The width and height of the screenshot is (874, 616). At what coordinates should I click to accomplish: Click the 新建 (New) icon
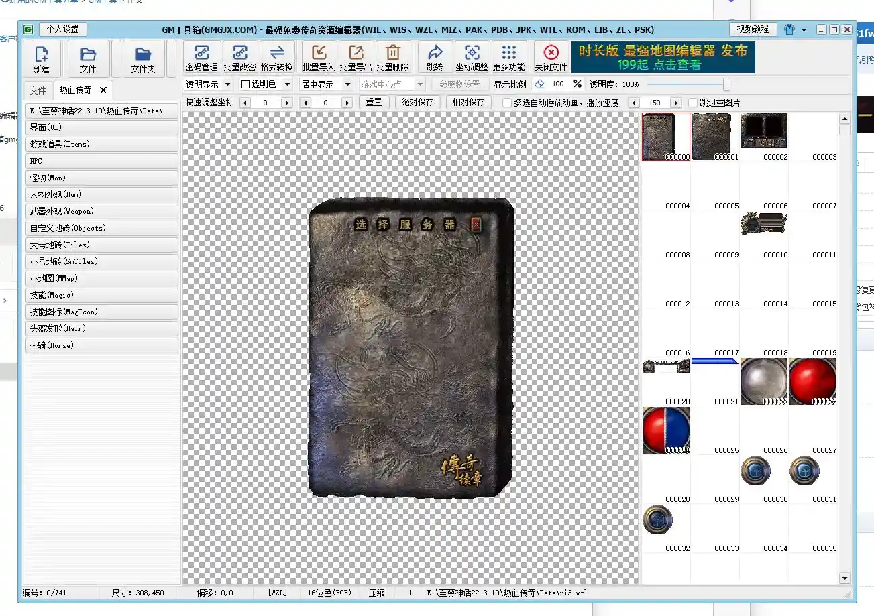pyautogui.click(x=42, y=59)
